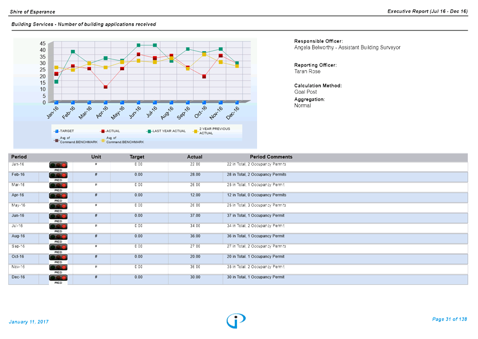Click the 2 YEAR PREVIOUS ACTUAL yellow legend marker
This screenshot has width=478, height=339.
pos(196,131)
